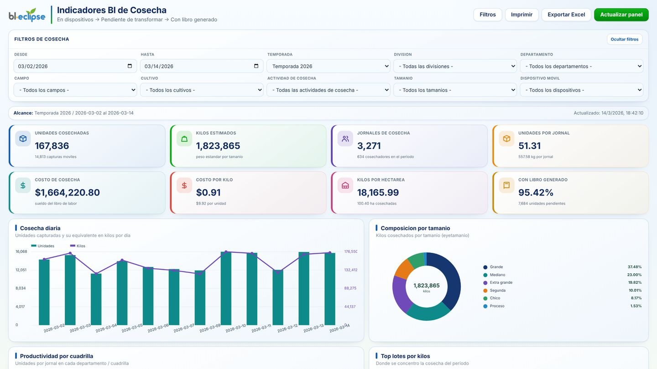The width and height of the screenshot is (657, 369).
Task: Click the Mediano color swatch in legend
Action: click(485, 275)
